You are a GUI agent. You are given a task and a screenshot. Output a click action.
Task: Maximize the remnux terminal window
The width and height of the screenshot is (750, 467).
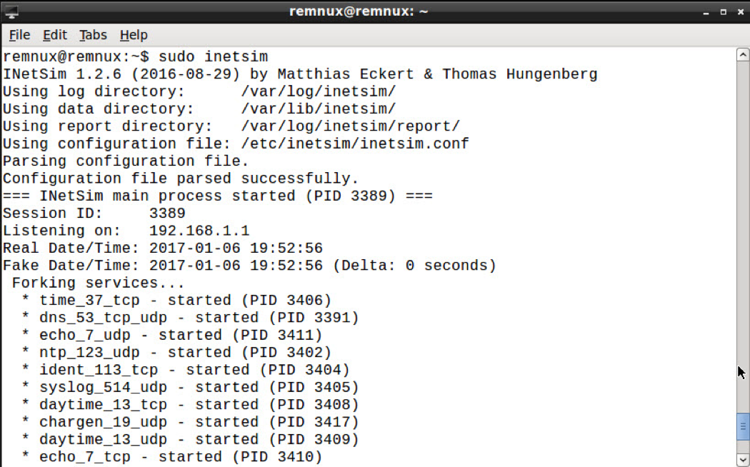point(722,12)
